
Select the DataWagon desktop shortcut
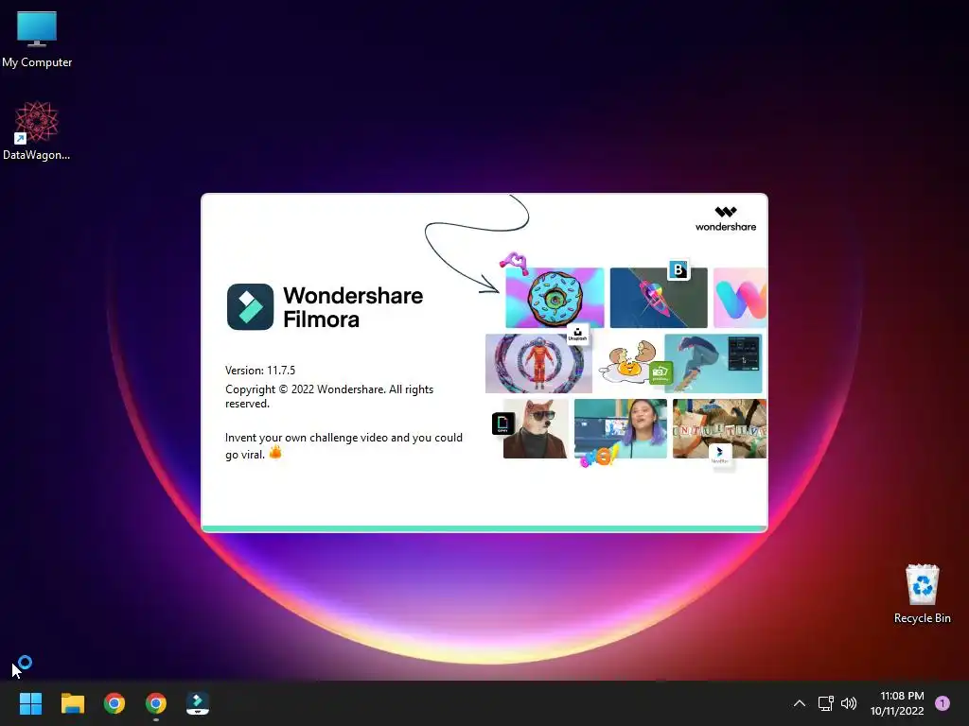37,130
